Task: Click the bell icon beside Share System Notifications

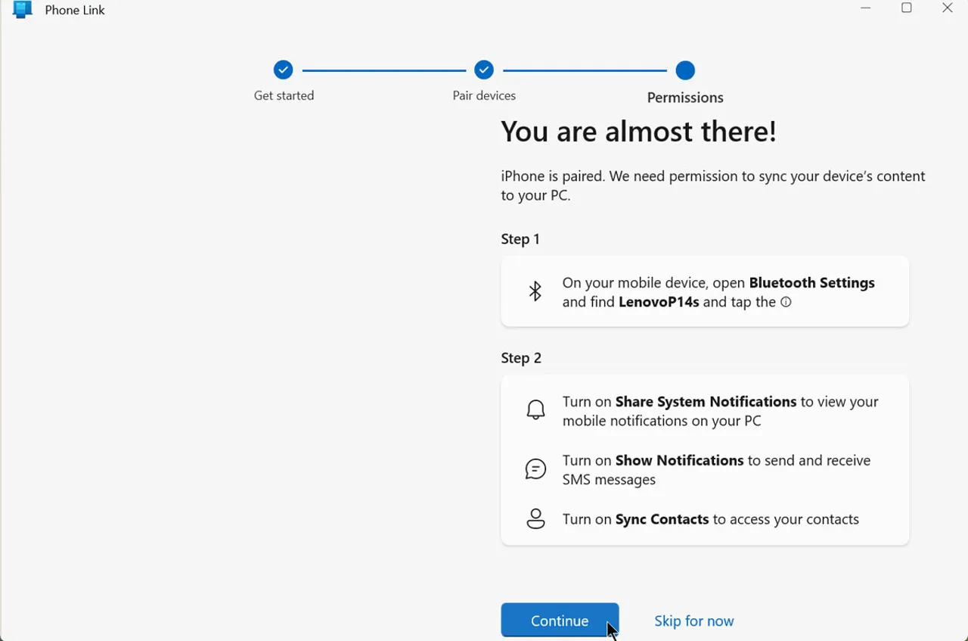Action: [x=535, y=410]
